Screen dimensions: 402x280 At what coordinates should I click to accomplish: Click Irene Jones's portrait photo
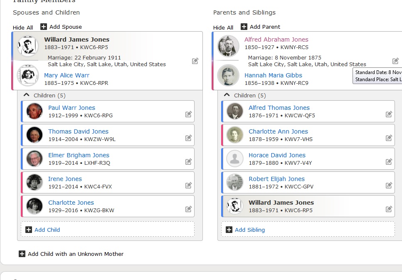(35, 182)
